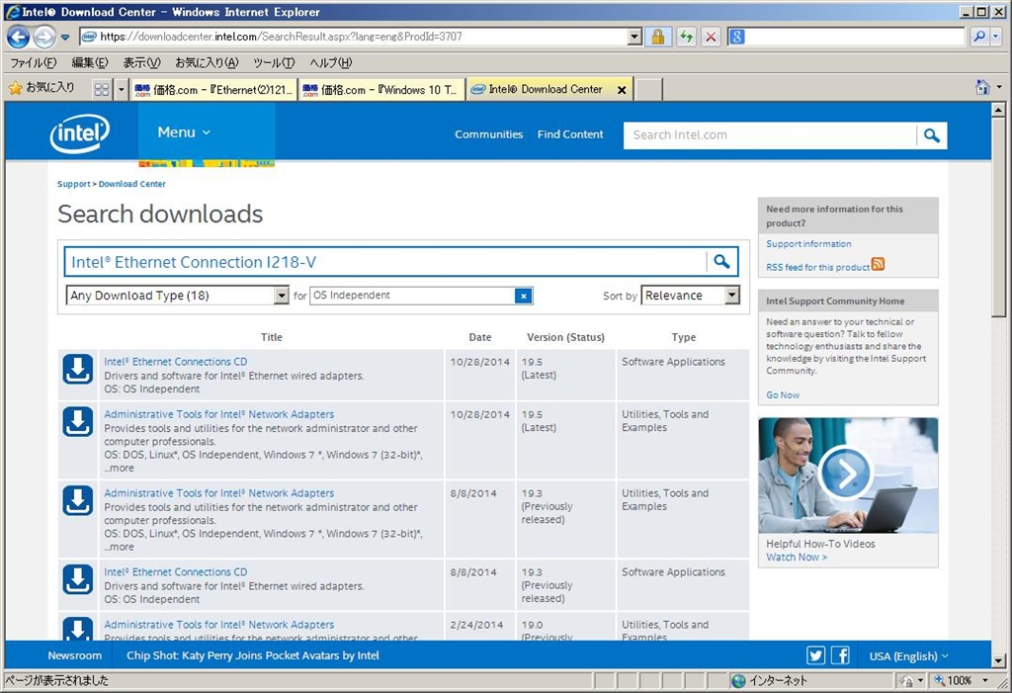
Task: Open the tab list dropdown arrow
Action: point(121,89)
